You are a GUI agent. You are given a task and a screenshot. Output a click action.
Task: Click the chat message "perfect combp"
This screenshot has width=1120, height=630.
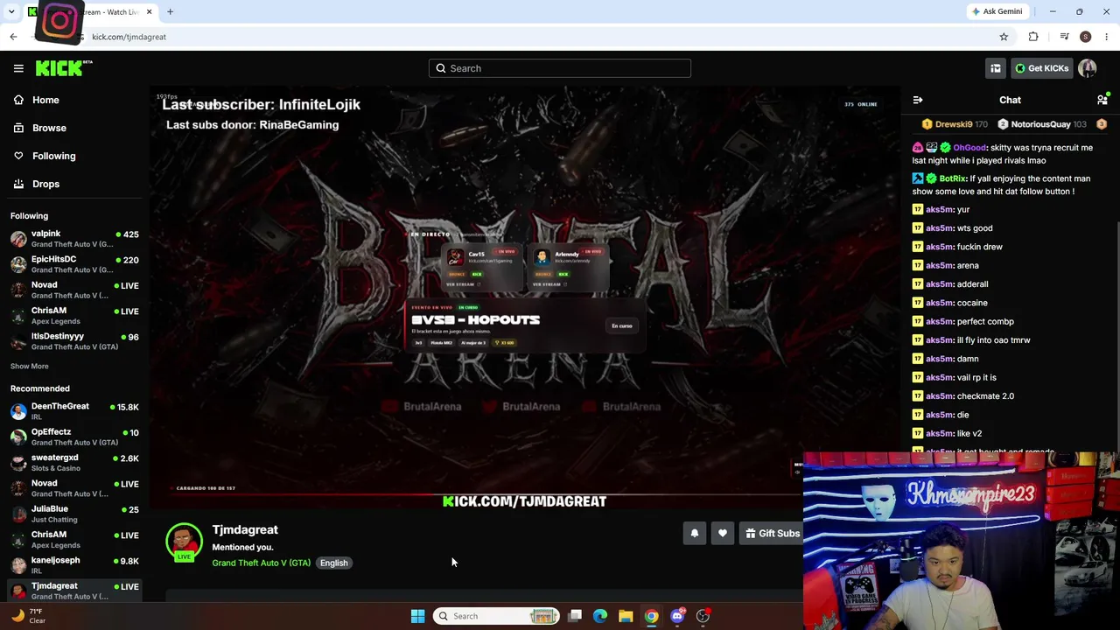pos(985,321)
